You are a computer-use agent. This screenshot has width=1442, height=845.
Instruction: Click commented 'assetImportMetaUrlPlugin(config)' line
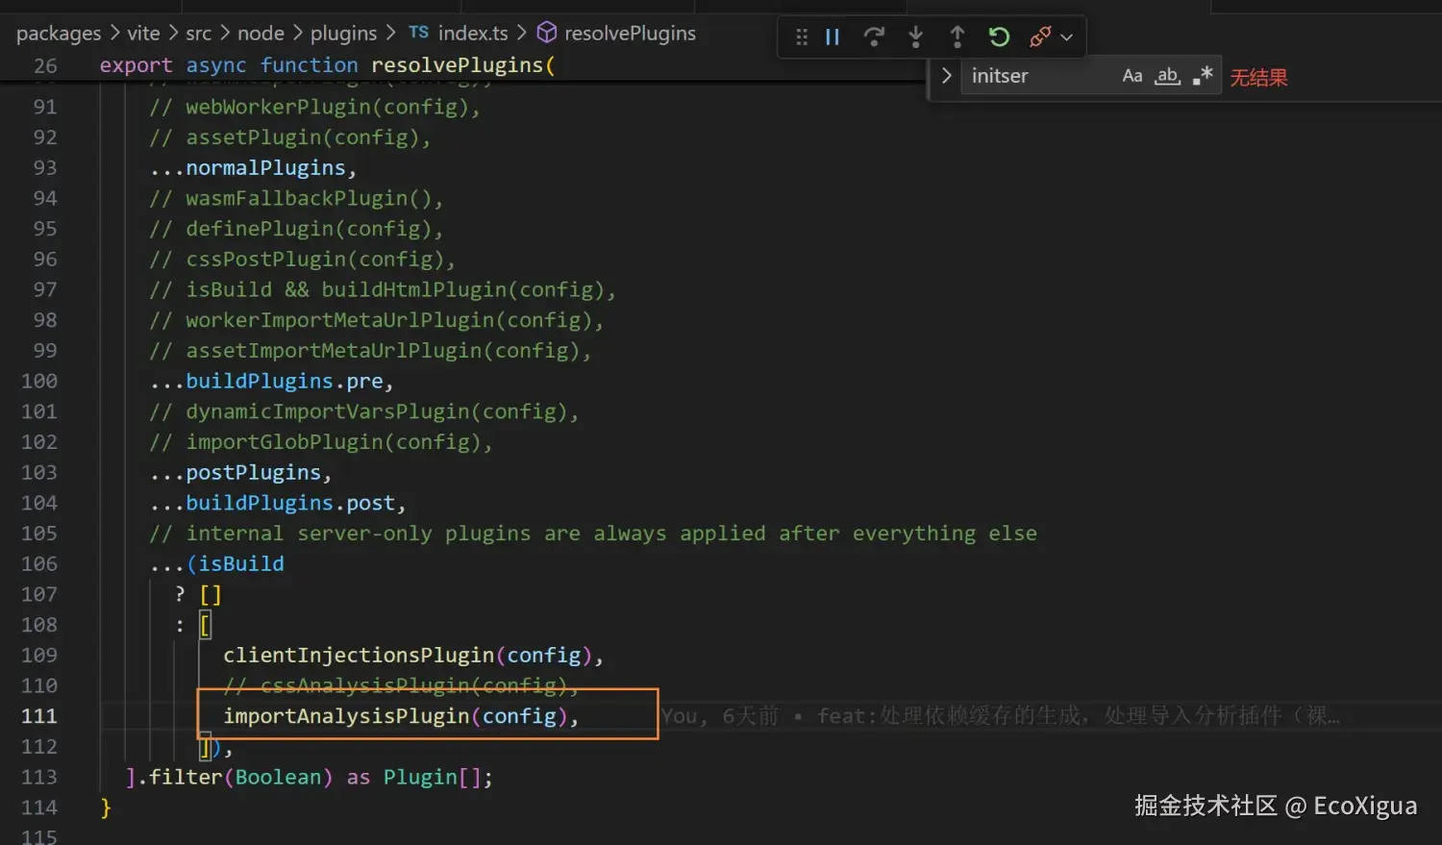click(x=370, y=351)
